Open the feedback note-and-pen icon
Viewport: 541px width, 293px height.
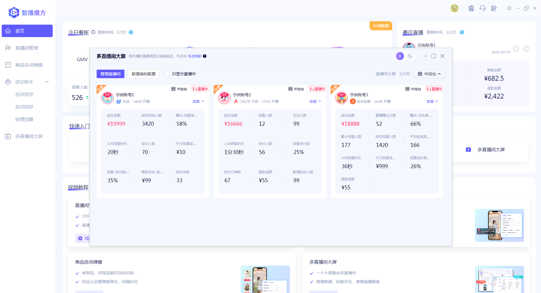click(x=494, y=8)
